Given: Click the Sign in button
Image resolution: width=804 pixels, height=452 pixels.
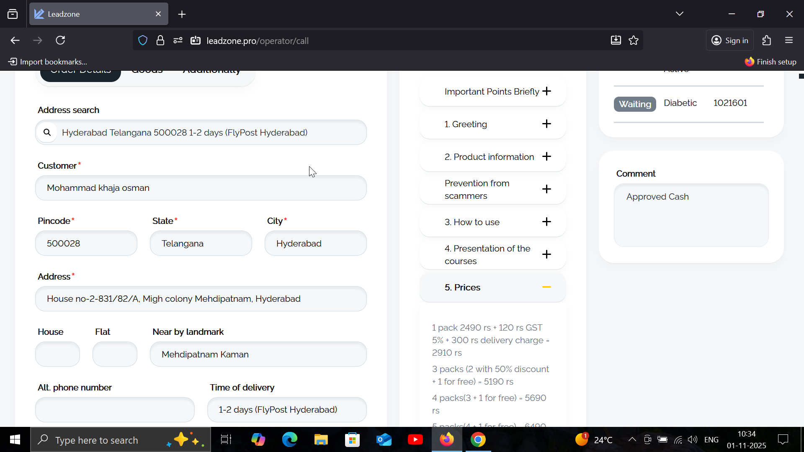Looking at the screenshot, I should tap(730, 41).
